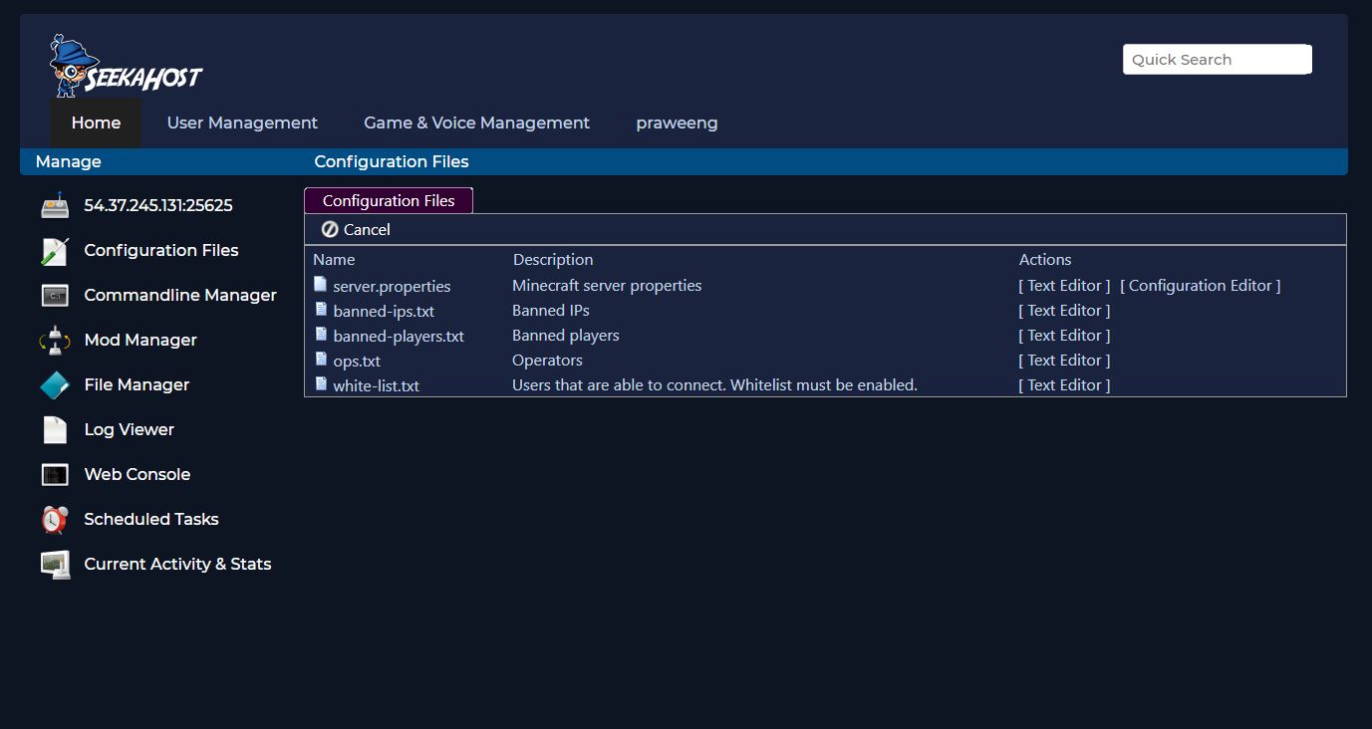
Task: Click the server.properties file name
Action: click(392, 287)
